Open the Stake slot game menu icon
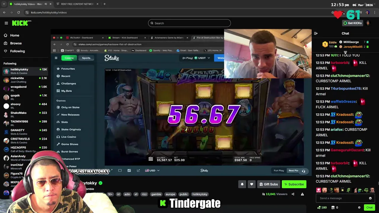379x213 pixels. tap(151, 159)
